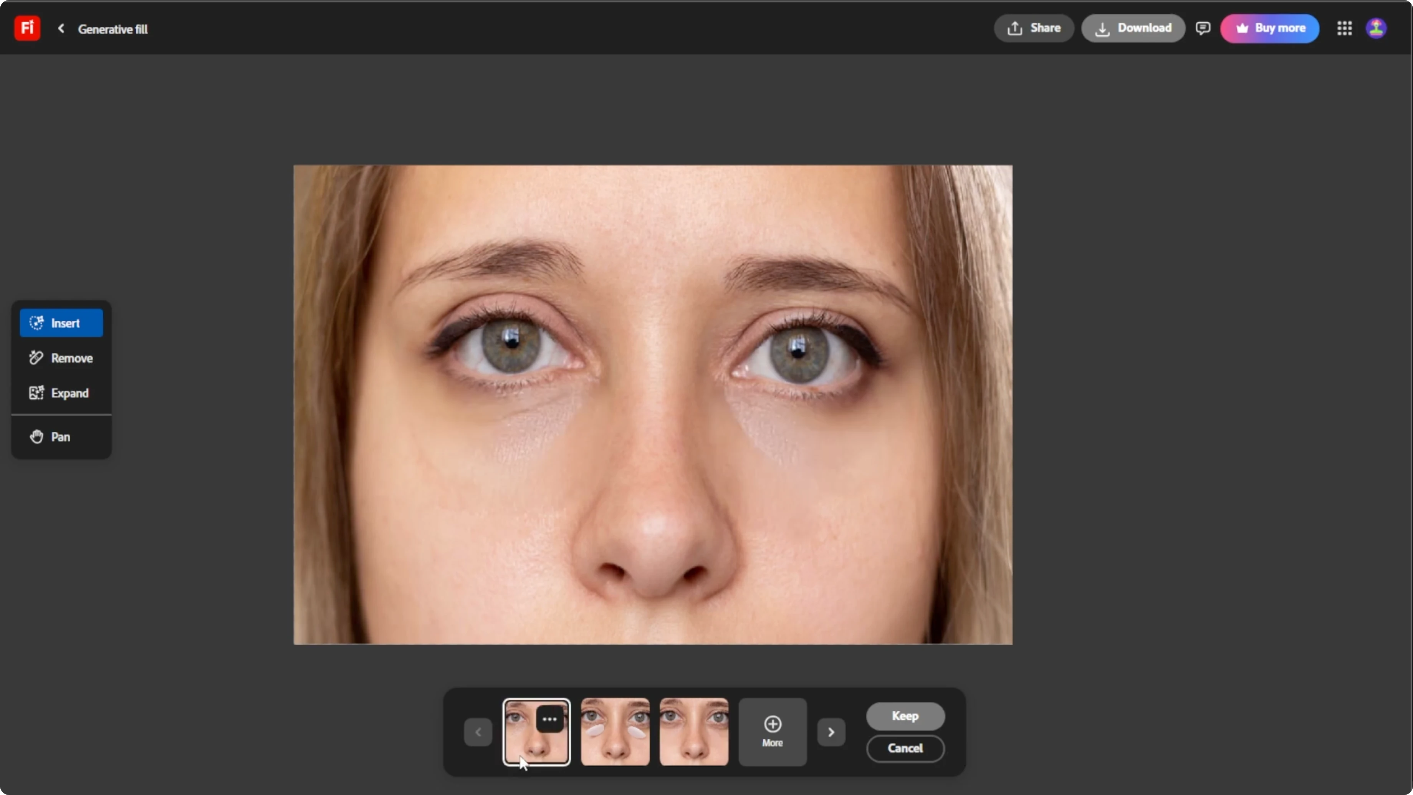Screen dimensions: 1413x795
Task: Open the apps grid menu
Action: coord(1344,28)
